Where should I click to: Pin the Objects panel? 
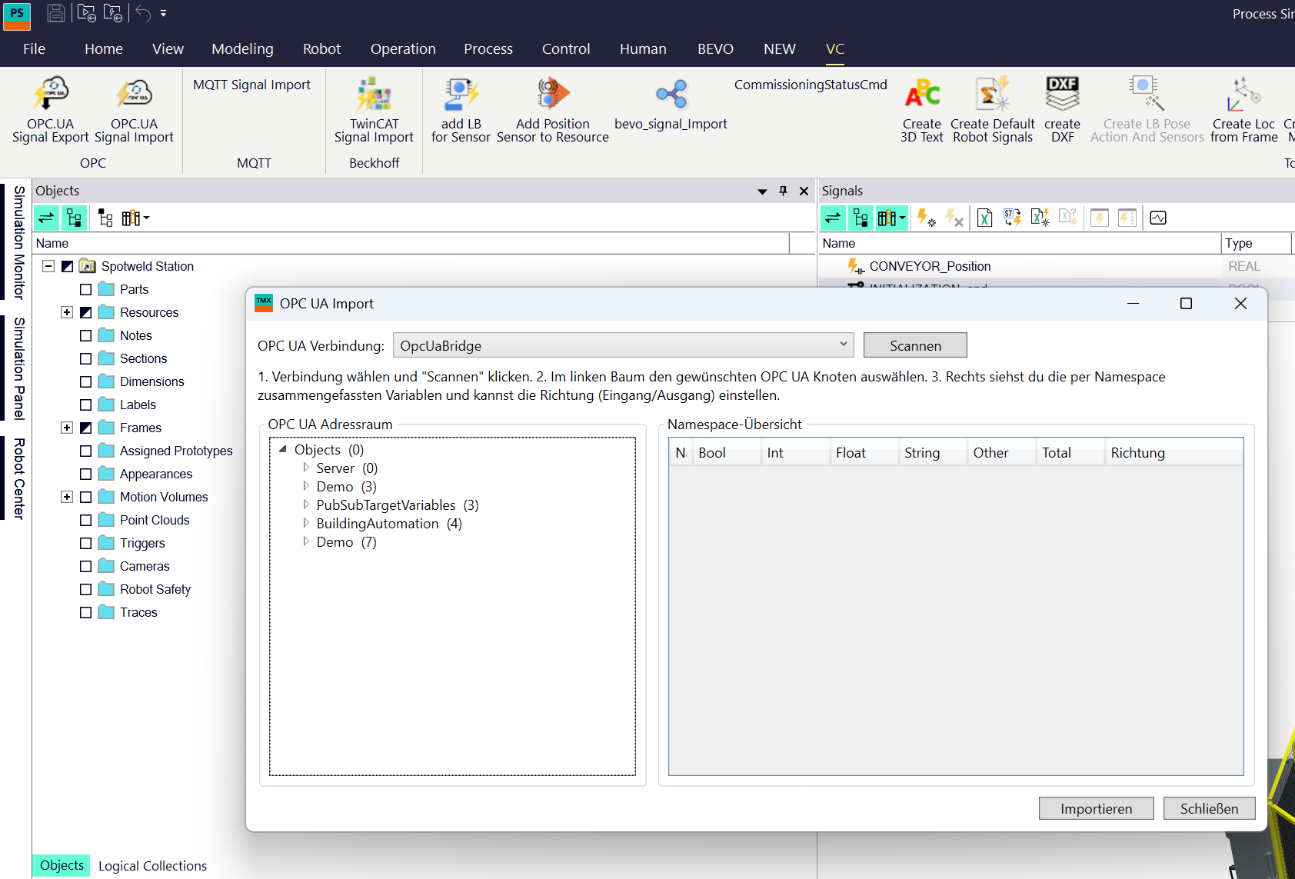coord(783,191)
